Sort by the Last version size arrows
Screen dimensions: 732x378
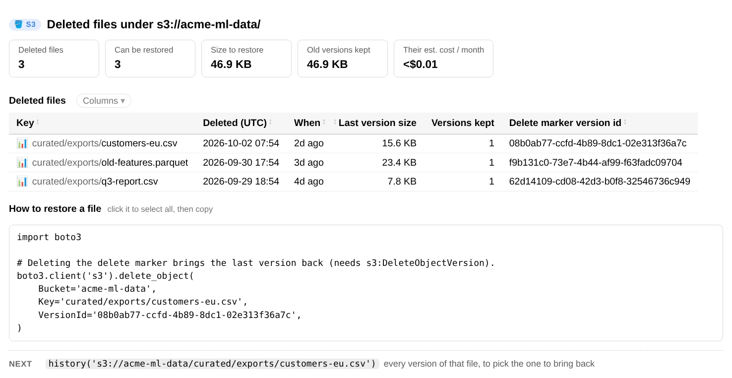[335, 122]
